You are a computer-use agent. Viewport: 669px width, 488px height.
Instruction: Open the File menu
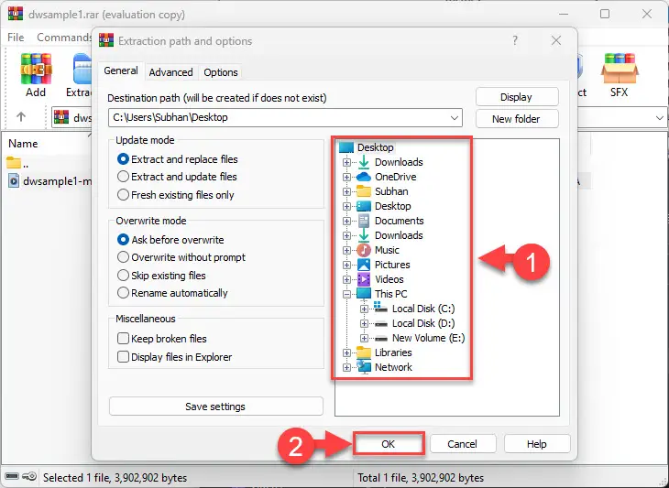point(16,38)
